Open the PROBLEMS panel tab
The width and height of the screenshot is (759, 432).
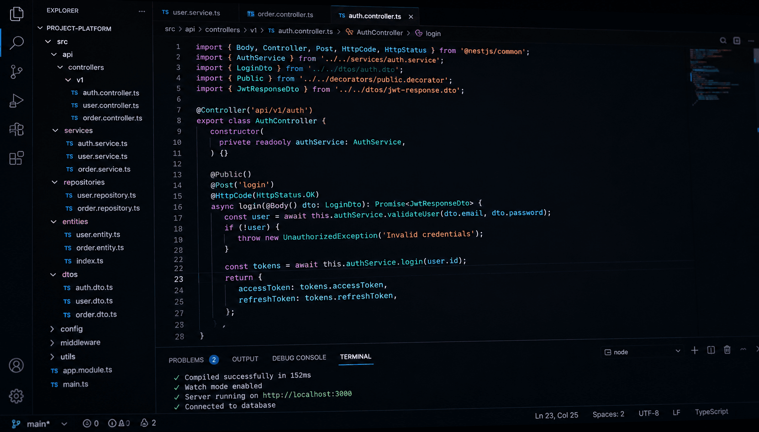[194, 360]
